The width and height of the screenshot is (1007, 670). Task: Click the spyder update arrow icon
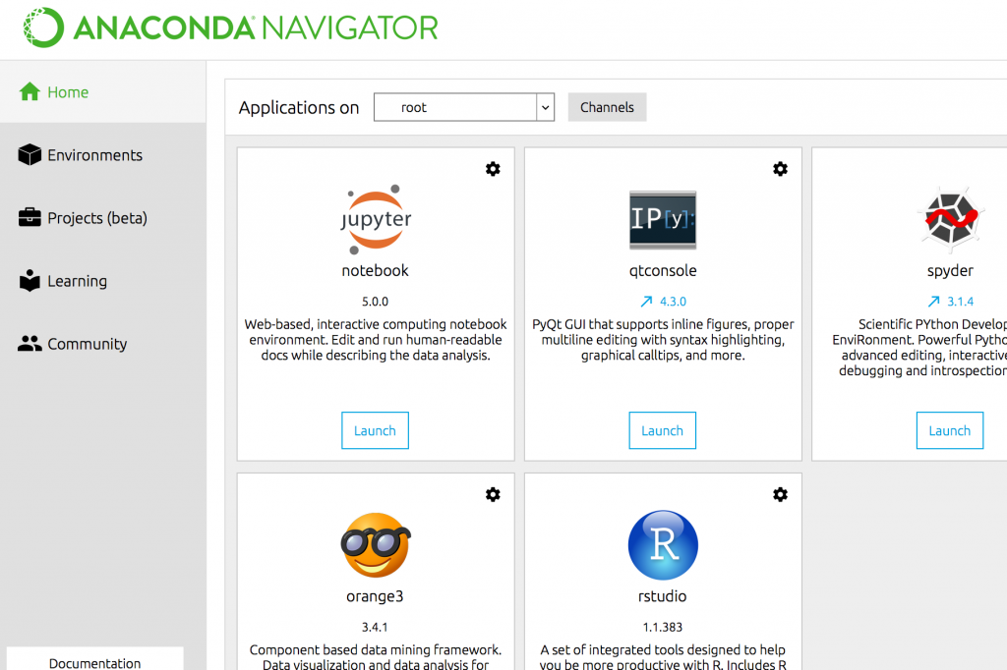934,301
